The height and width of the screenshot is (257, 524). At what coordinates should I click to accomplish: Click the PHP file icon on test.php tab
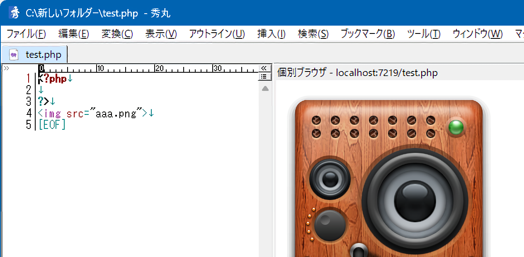pyautogui.click(x=14, y=54)
